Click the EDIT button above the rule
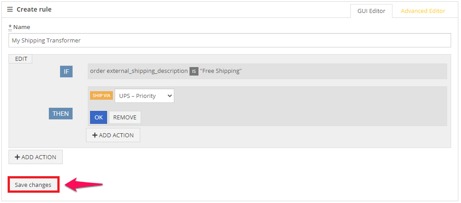The image size is (461, 203). click(21, 59)
